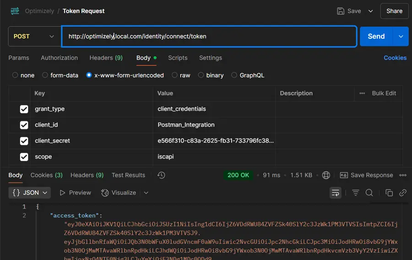Open the request Headers (9) tab

tap(106, 58)
